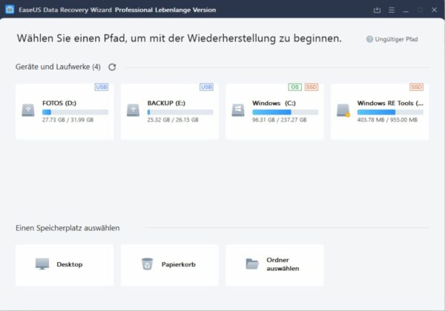This screenshot has width=445, height=311.
Task: Click the Windows RE Tools usage bar
Action: click(390, 112)
